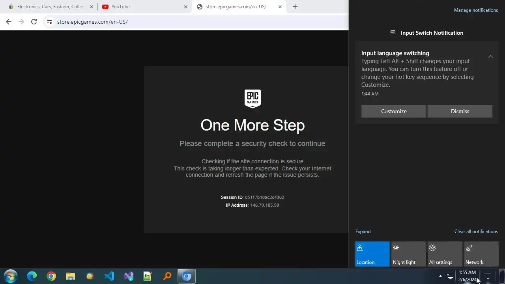Click the network status tray icon
505x284 pixels.
[x=450, y=276]
